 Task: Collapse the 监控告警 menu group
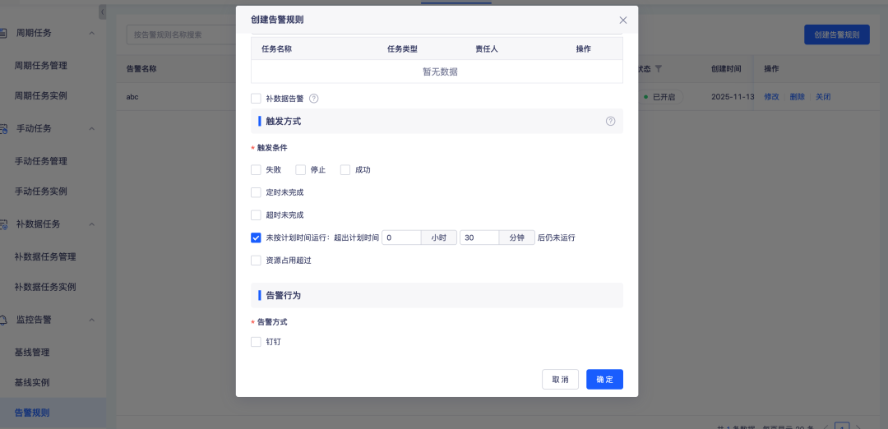[x=92, y=321]
